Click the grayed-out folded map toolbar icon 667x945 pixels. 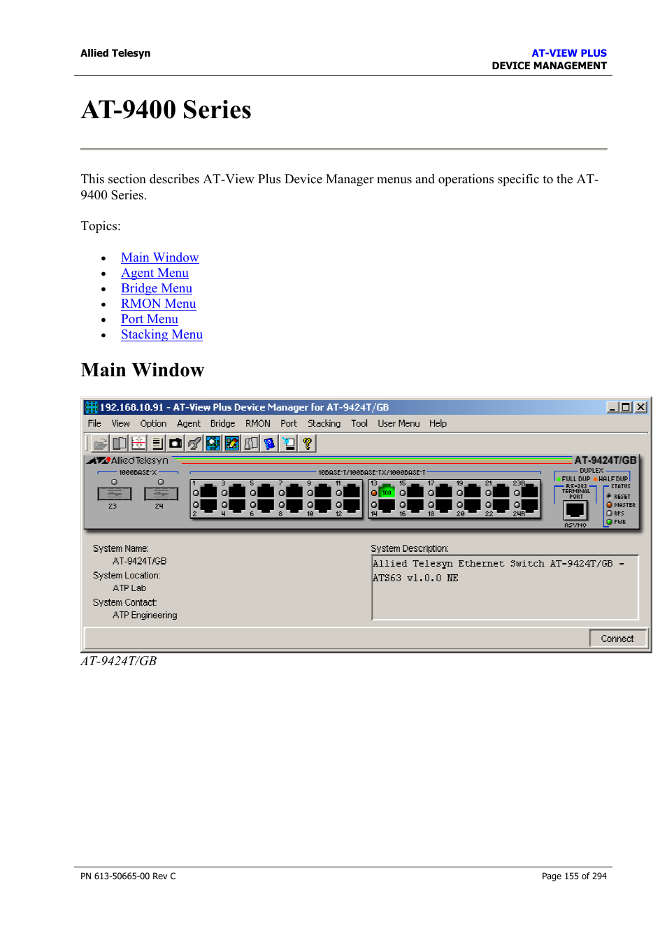coord(251,443)
